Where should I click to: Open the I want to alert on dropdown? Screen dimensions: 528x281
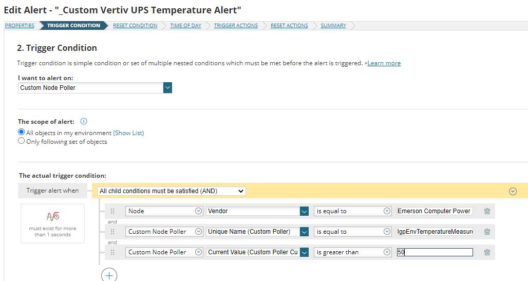167,88
